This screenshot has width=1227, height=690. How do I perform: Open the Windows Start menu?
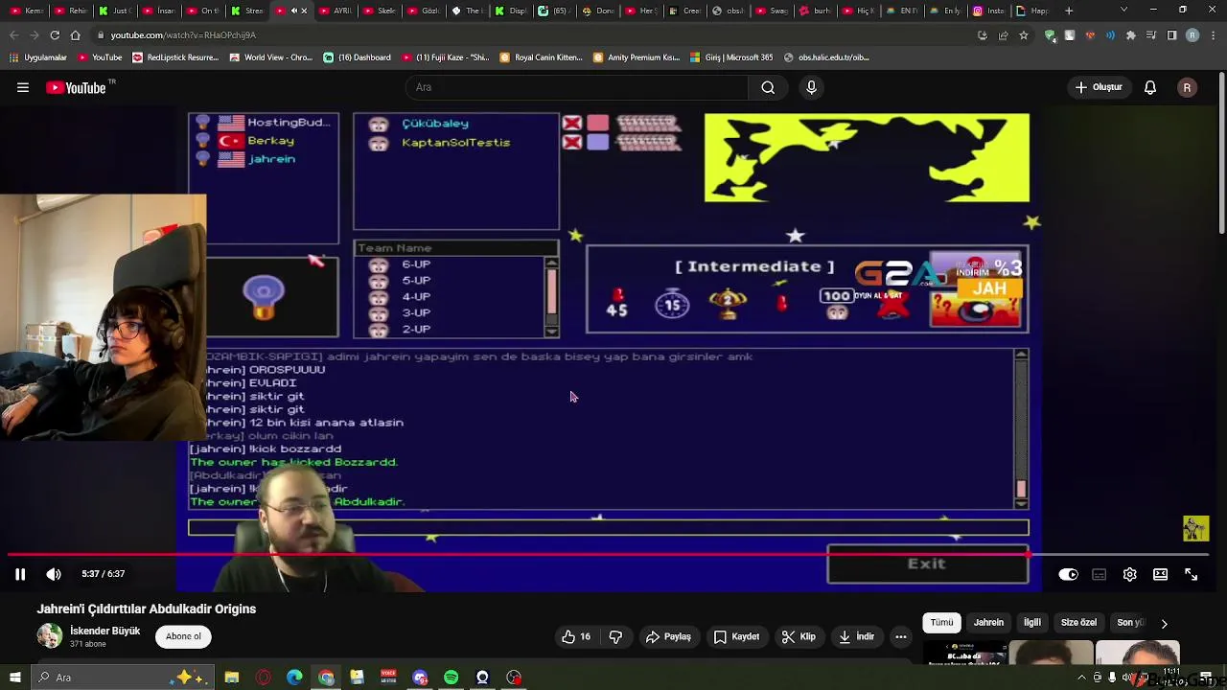click(x=14, y=678)
